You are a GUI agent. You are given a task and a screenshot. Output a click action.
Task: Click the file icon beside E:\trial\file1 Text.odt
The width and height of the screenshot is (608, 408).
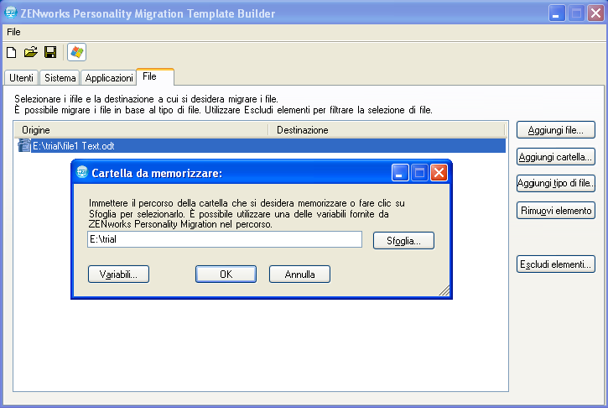pyautogui.click(x=24, y=145)
